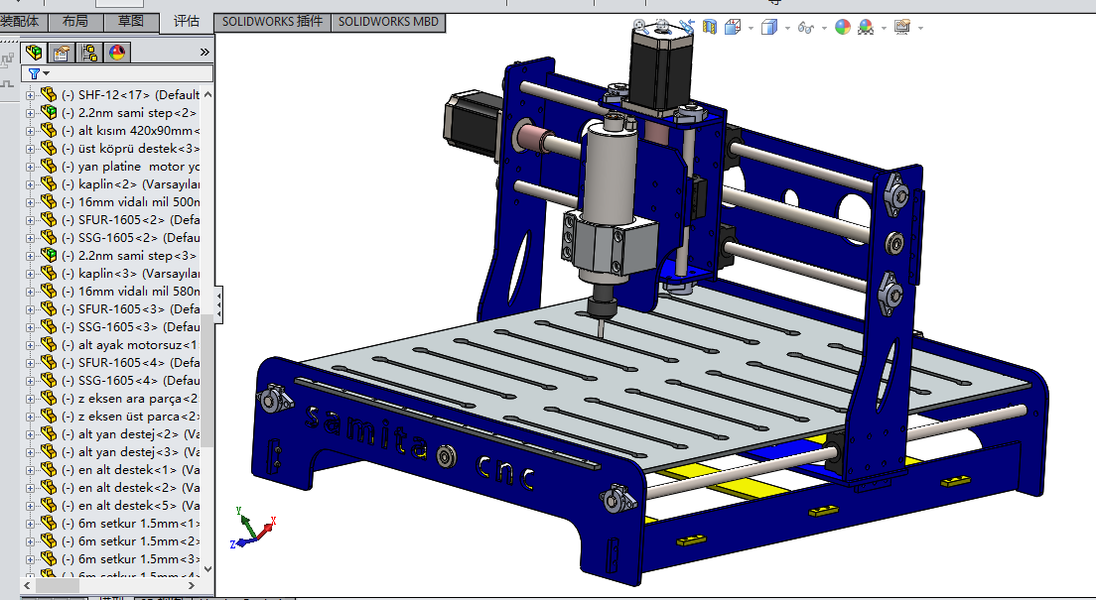Expand the SHF-12<17> tree node
The height and width of the screenshot is (600, 1096).
tap(30, 95)
